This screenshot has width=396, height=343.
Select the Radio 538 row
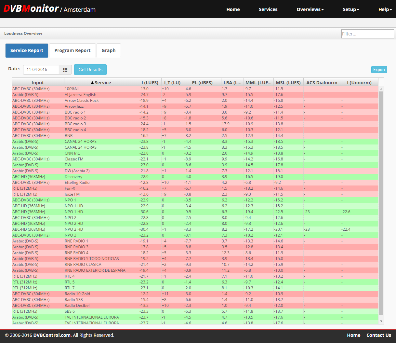pyautogui.click(x=195, y=300)
